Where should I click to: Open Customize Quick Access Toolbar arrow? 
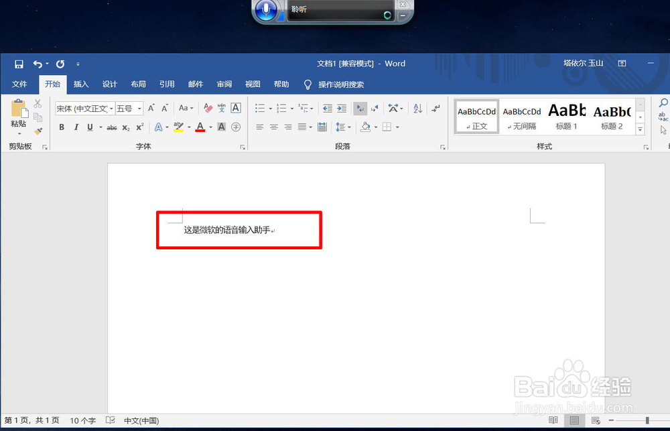[x=78, y=64]
